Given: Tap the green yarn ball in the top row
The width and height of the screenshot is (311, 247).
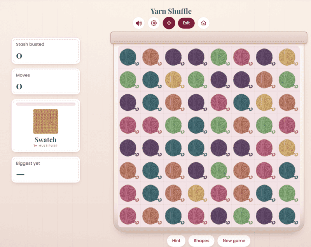Looking at the screenshot, I should point(220,57).
